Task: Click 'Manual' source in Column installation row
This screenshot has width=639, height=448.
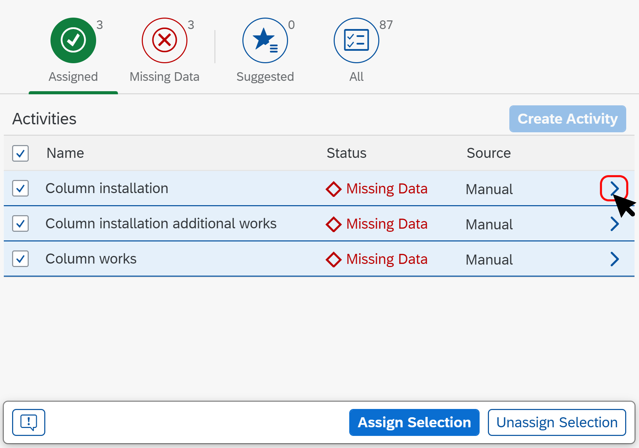Action: tap(489, 189)
